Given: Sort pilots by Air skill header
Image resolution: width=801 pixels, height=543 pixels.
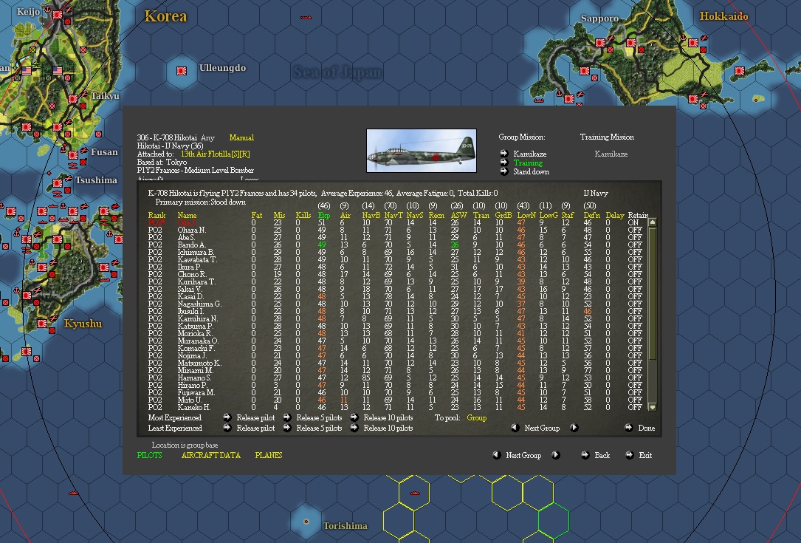Looking at the screenshot, I should coord(346,215).
